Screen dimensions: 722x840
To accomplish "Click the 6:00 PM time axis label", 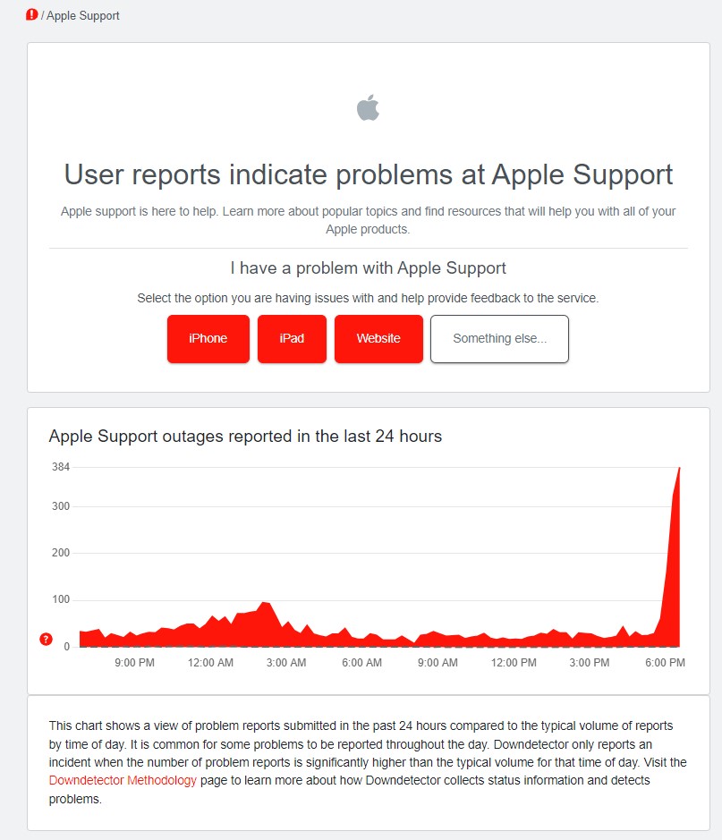I will click(665, 663).
